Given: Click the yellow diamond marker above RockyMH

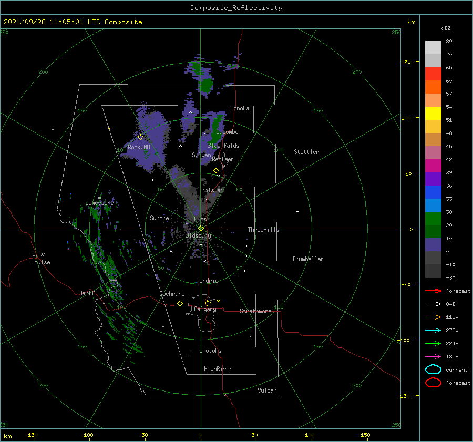Looking at the screenshot, I should [140, 137].
